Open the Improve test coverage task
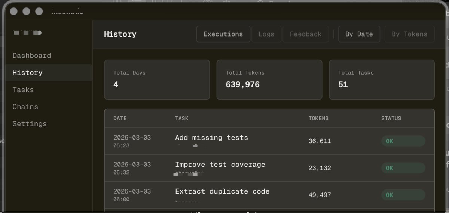Screen dimensions: 449x213 [x=220, y=165]
